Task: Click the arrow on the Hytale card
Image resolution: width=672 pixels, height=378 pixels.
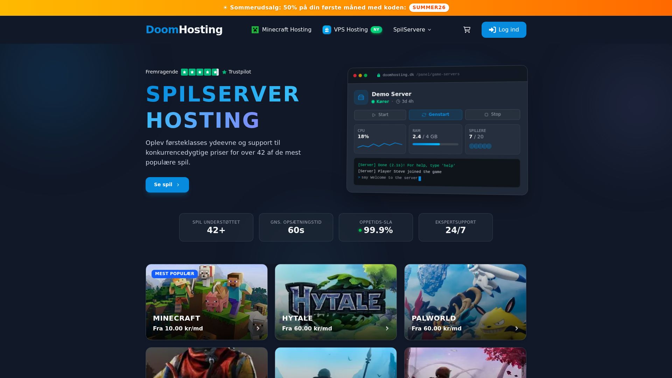Action: tap(387, 328)
